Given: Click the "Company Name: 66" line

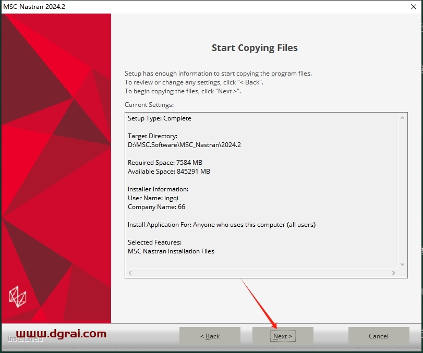Looking at the screenshot, I should [x=156, y=207].
